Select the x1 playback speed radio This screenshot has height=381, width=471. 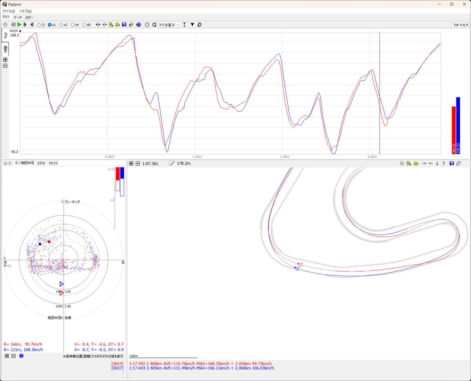pos(50,25)
